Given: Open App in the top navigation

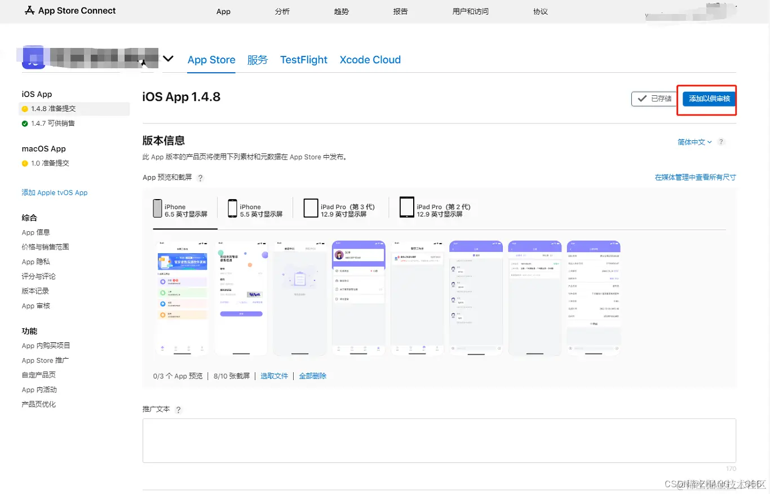Looking at the screenshot, I should pyautogui.click(x=223, y=11).
